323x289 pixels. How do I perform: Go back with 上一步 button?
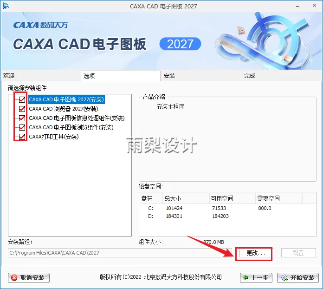[x=256, y=278]
